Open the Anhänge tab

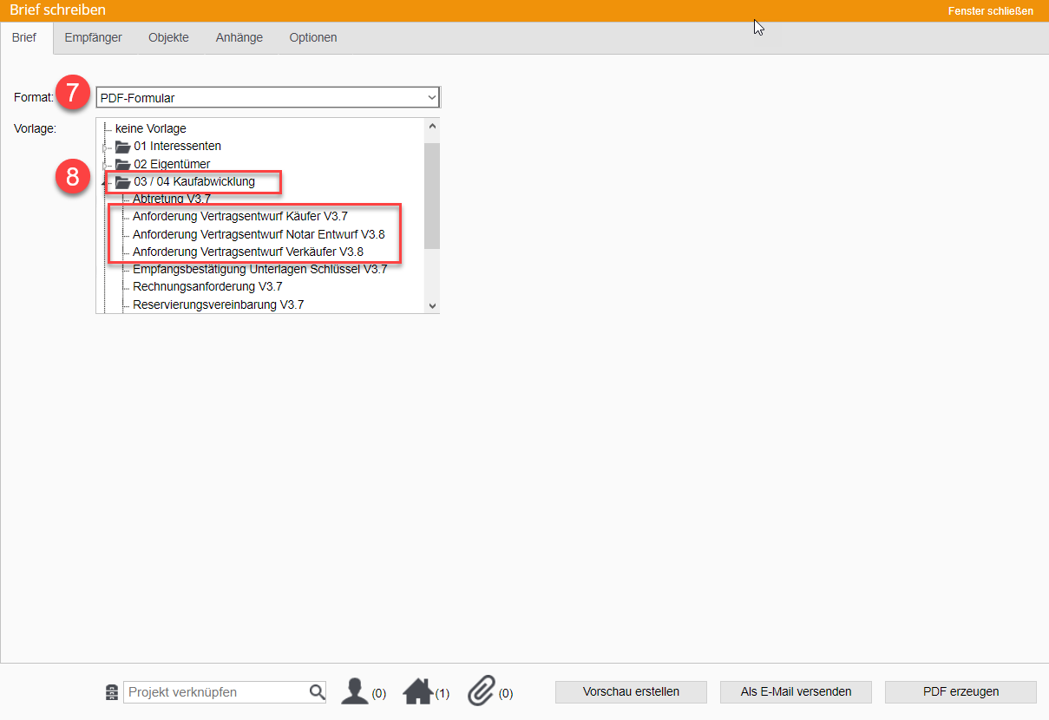click(239, 37)
